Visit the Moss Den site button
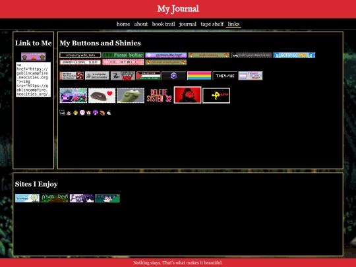The width and height of the screenshot is (356, 267). tap(55, 198)
